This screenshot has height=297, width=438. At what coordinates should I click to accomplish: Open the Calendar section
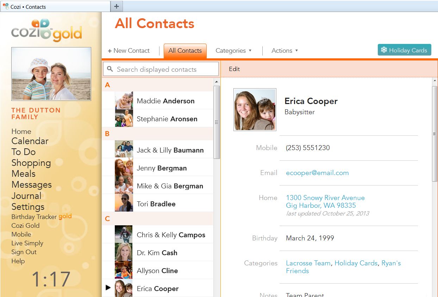[30, 141]
